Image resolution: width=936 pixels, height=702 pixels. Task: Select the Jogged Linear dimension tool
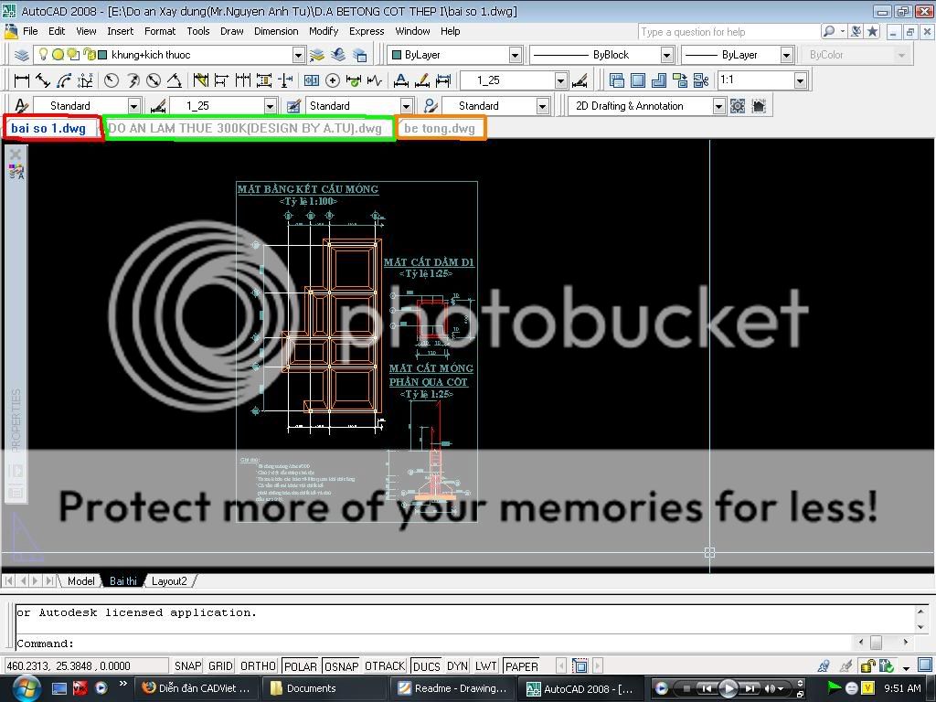tap(375, 80)
